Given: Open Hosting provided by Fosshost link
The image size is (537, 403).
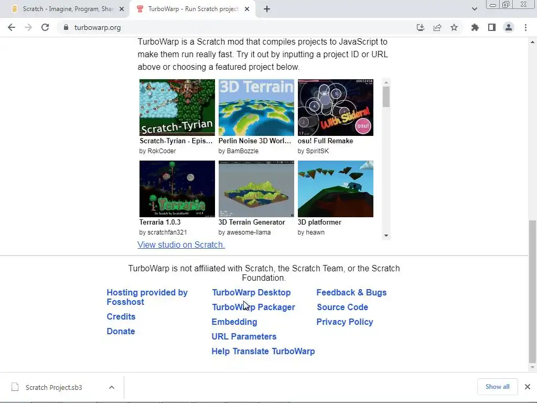Looking at the screenshot, I should 147,297.
